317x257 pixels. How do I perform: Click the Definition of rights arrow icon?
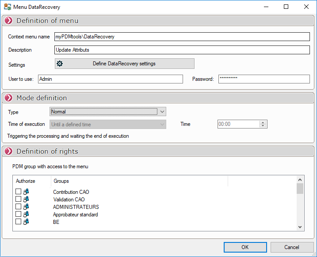pos(8,151)
